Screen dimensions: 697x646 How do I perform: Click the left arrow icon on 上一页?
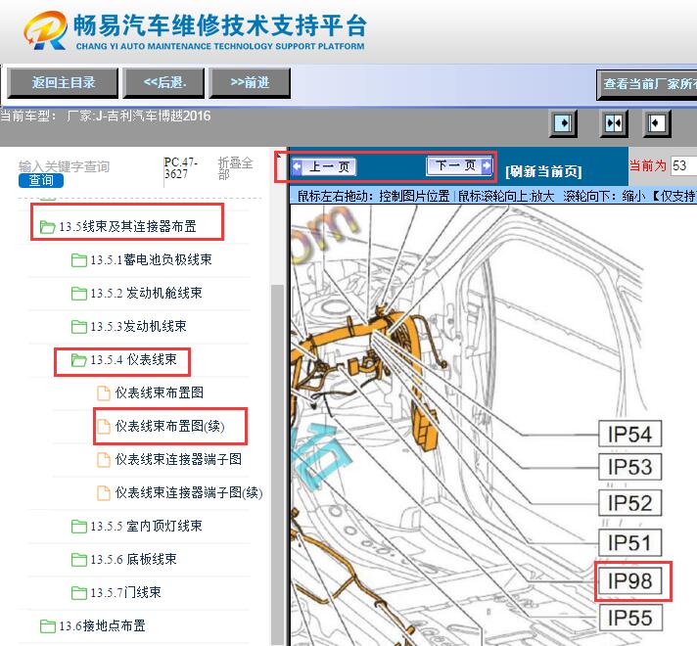[297, 167]
